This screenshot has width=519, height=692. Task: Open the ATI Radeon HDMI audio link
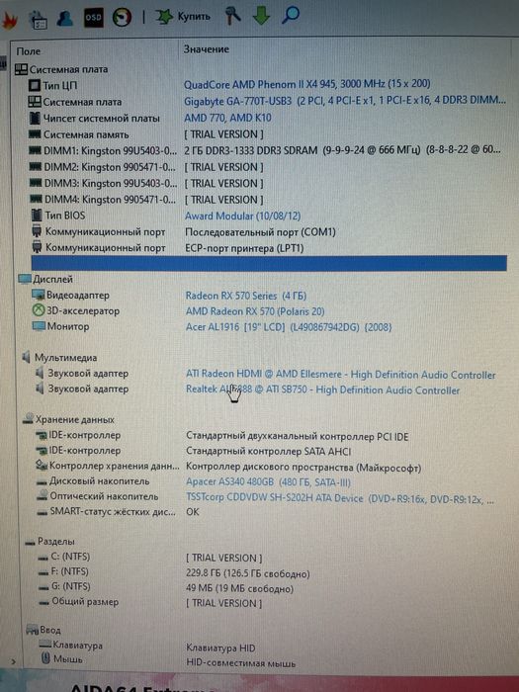(341, 375)
